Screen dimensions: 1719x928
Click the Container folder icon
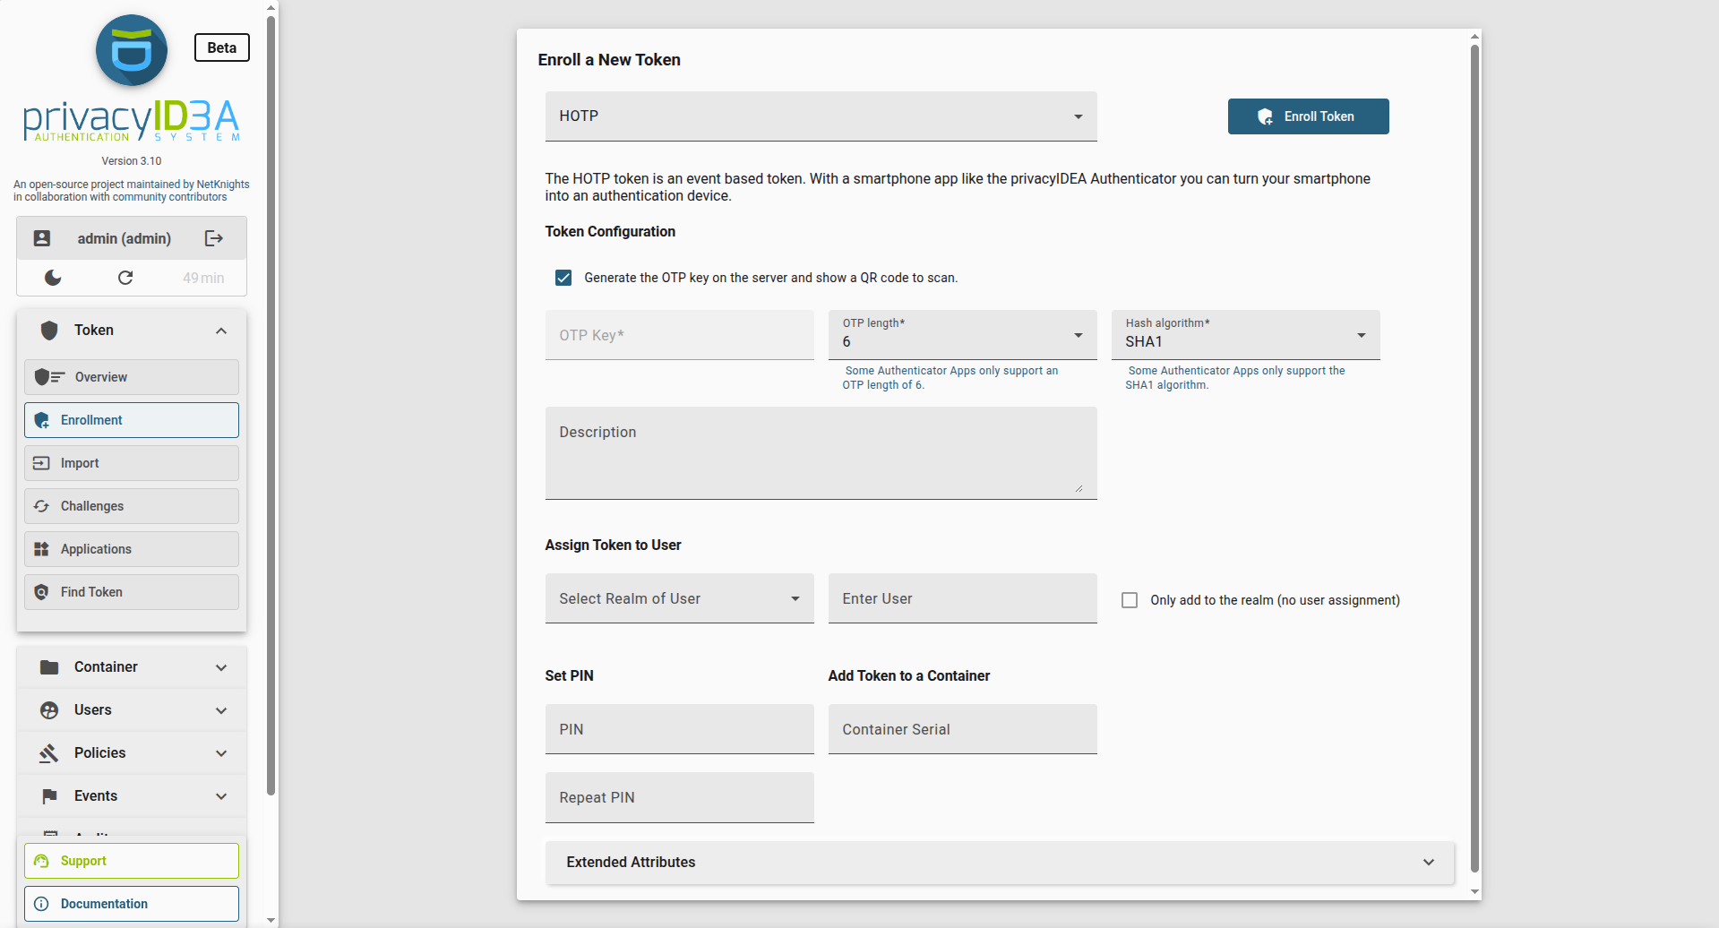point(49,667)
